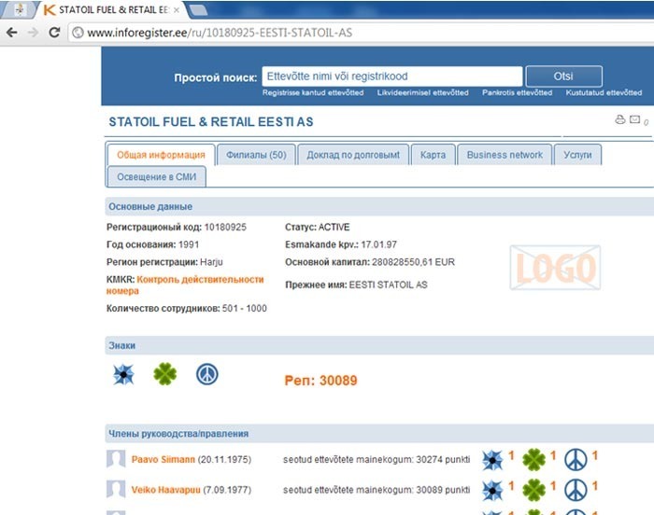Click peace sign icon in Veiko Haavapuu row
Image resolution: width=654 pixels, height=515 pixels.
pos(576,491)
